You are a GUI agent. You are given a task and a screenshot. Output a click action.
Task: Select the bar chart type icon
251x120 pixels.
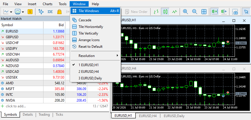pos(156,12)
